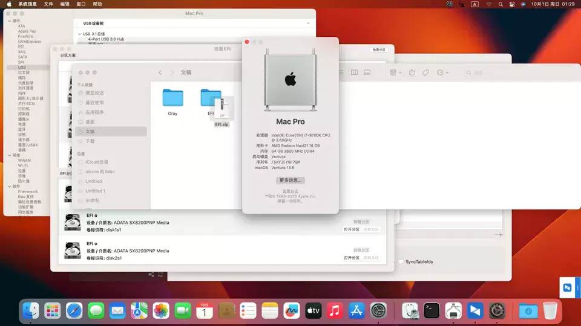Select iCloud云盘 in Finder sidebar
This screenshot has width=581, height=326.
tap(111, 162)
